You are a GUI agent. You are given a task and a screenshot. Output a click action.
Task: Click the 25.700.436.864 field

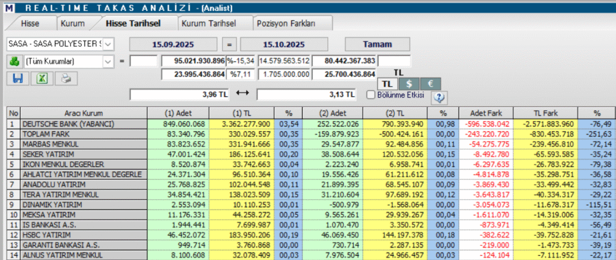[345, 74]
